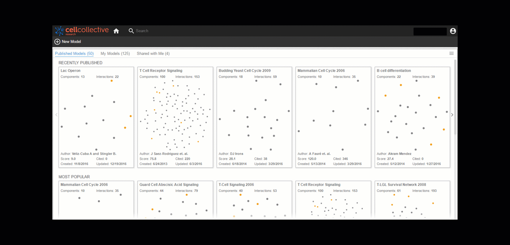This screenshot has height=245, width=510.
Task: Click Interactions 193 on T-LGL card
Action: coord(434,191)
